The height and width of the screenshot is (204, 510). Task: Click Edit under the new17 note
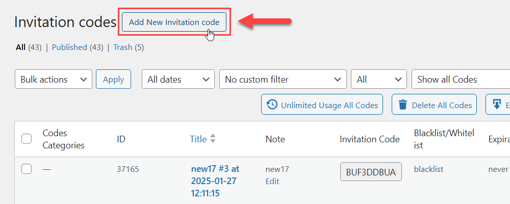(272, 181)
